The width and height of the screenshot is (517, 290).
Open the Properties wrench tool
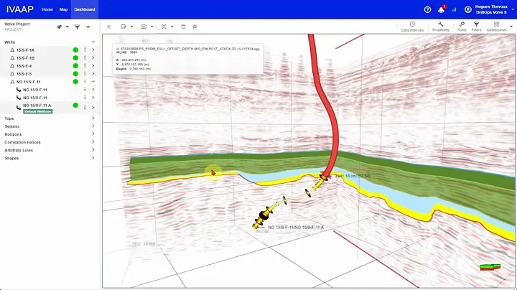pyautogui.click(x=440, y=27)
